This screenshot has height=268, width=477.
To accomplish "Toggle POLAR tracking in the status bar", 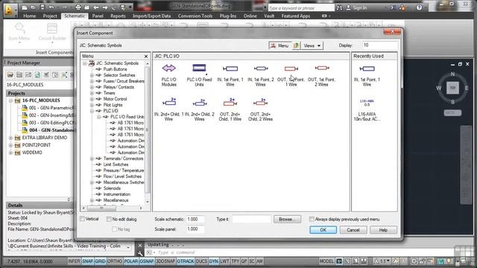I will tap(131, 261).
